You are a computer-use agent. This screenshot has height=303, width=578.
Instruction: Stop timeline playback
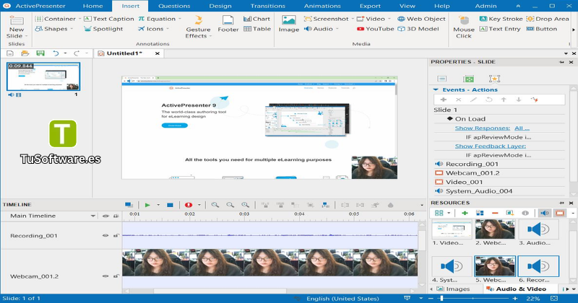pyautogui.click(x=170, y=205)
